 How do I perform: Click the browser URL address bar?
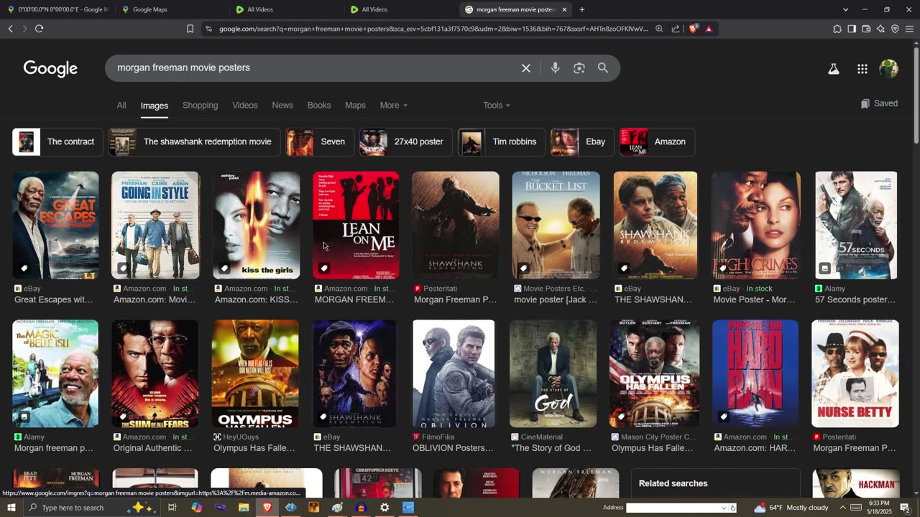click(433, 29)
